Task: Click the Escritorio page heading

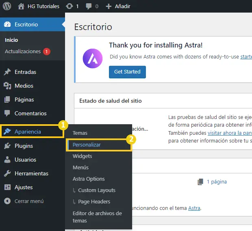Action: (x=93, y=27)
